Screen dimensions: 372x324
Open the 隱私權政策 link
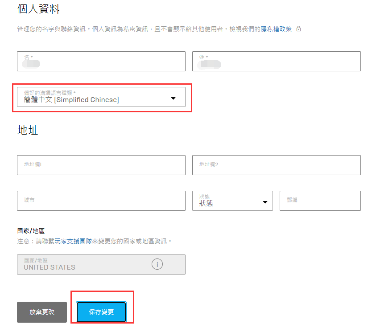pos(276,29)
